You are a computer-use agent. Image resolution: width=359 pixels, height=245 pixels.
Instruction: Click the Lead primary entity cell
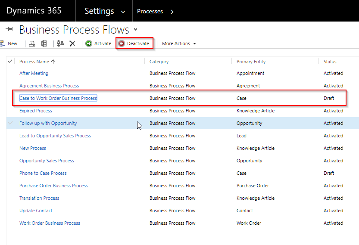click(x=241, y=136)
